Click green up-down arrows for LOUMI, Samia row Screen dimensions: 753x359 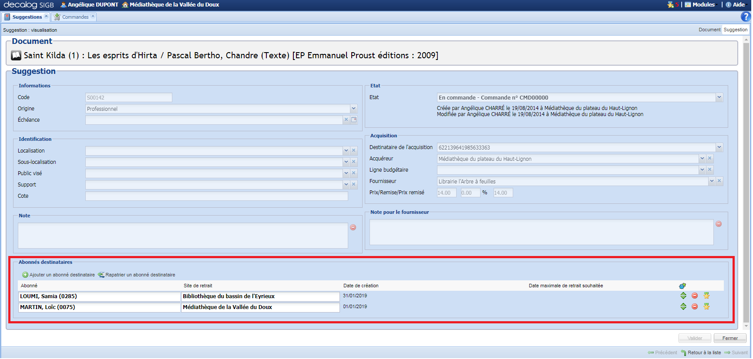pos(683,296)
